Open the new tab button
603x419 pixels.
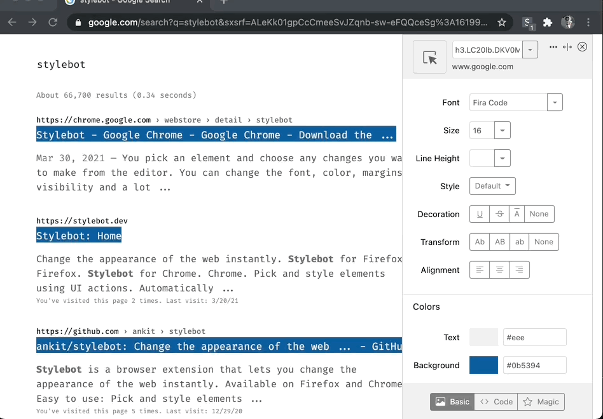click(x=224, y=2)
